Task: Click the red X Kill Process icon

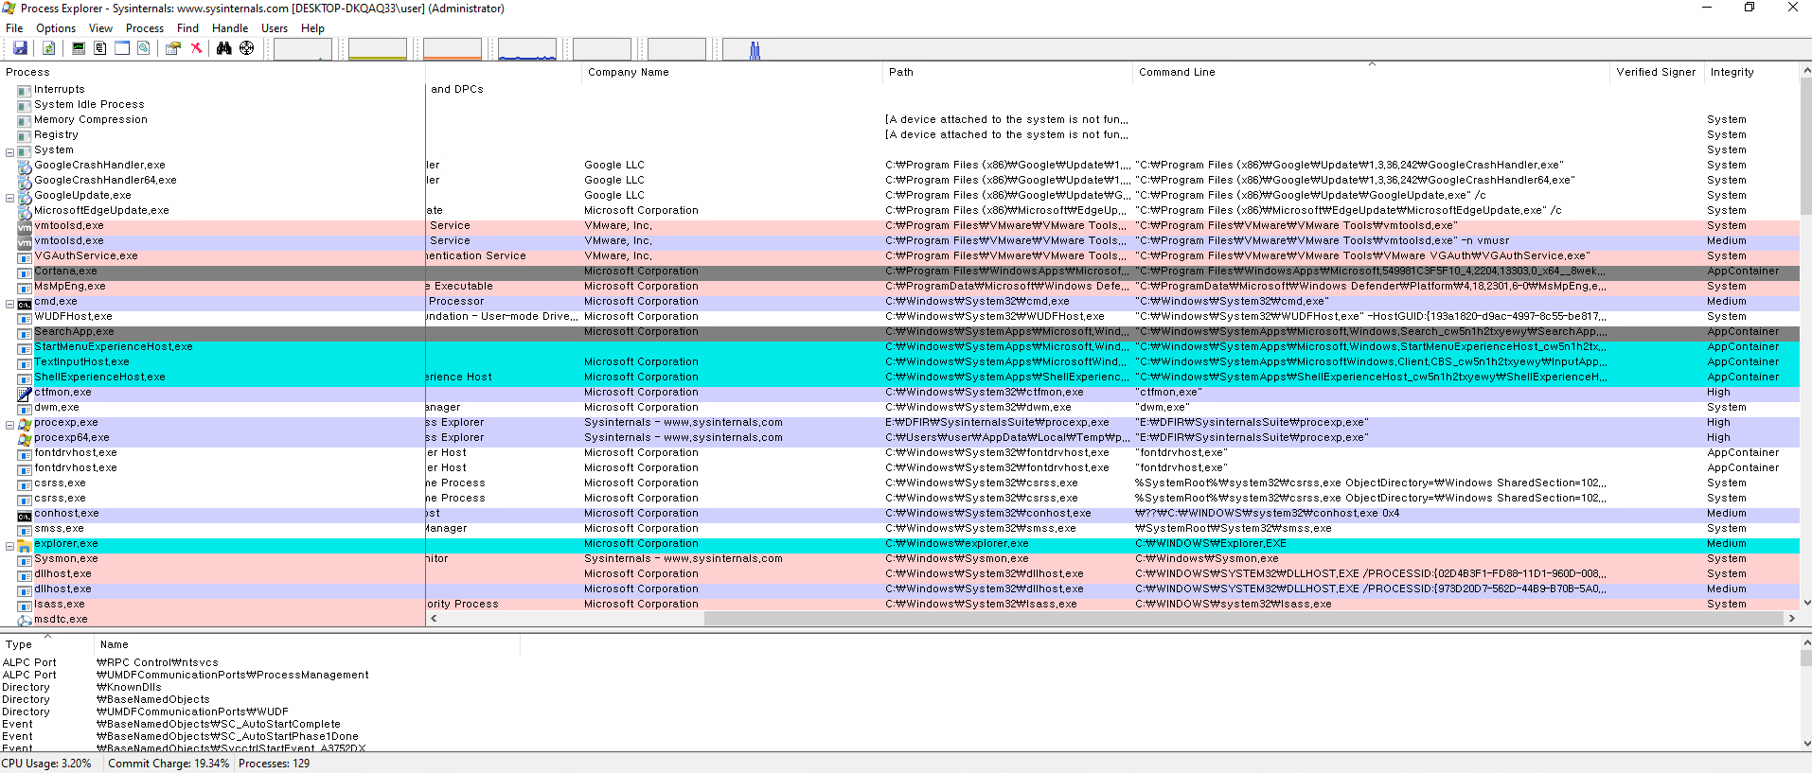Action: click(196, 48)
